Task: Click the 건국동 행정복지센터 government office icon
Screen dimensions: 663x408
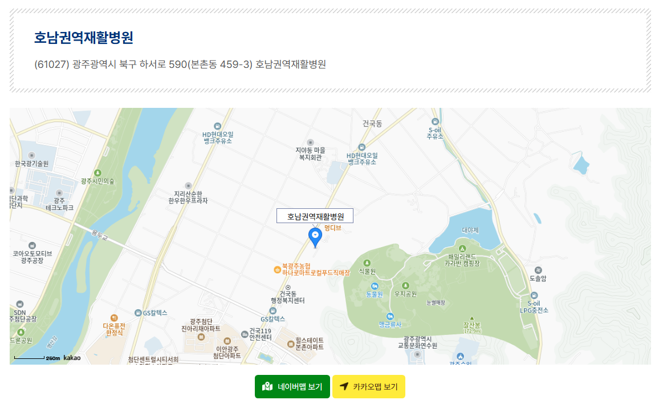Action: 288,286
